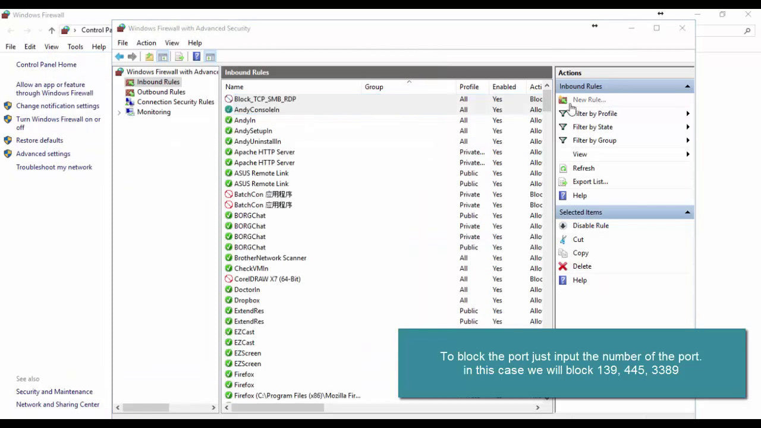The width and height of the screenshot is (761, 428).
Task: Collapse the Inbound Rules actions section
Action: (687, 87)
